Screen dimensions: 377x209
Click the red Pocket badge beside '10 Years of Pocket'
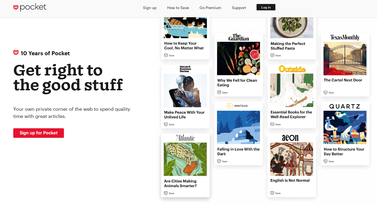[16, 53]
